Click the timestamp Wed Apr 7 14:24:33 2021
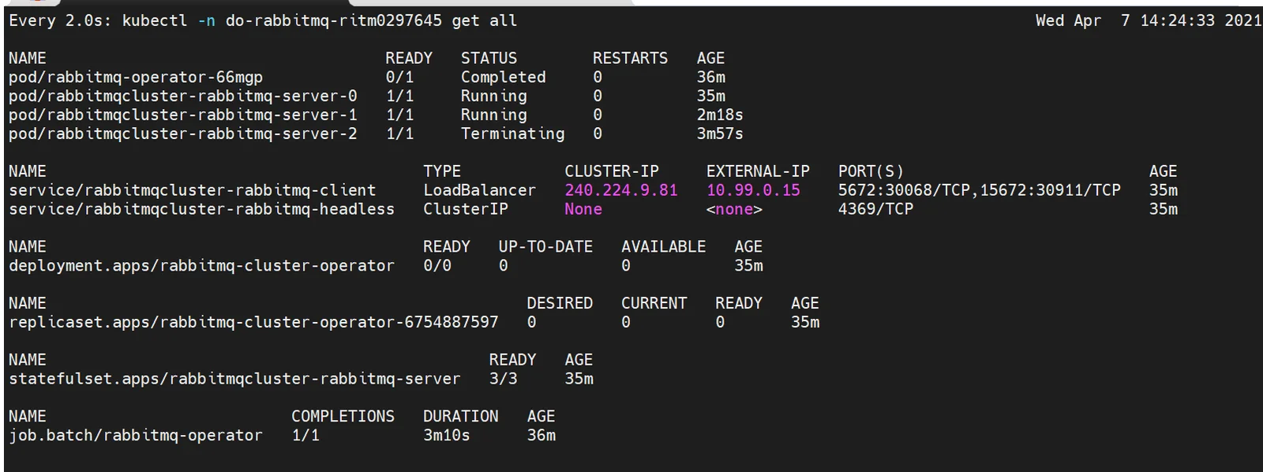 tap(1149, 21)
